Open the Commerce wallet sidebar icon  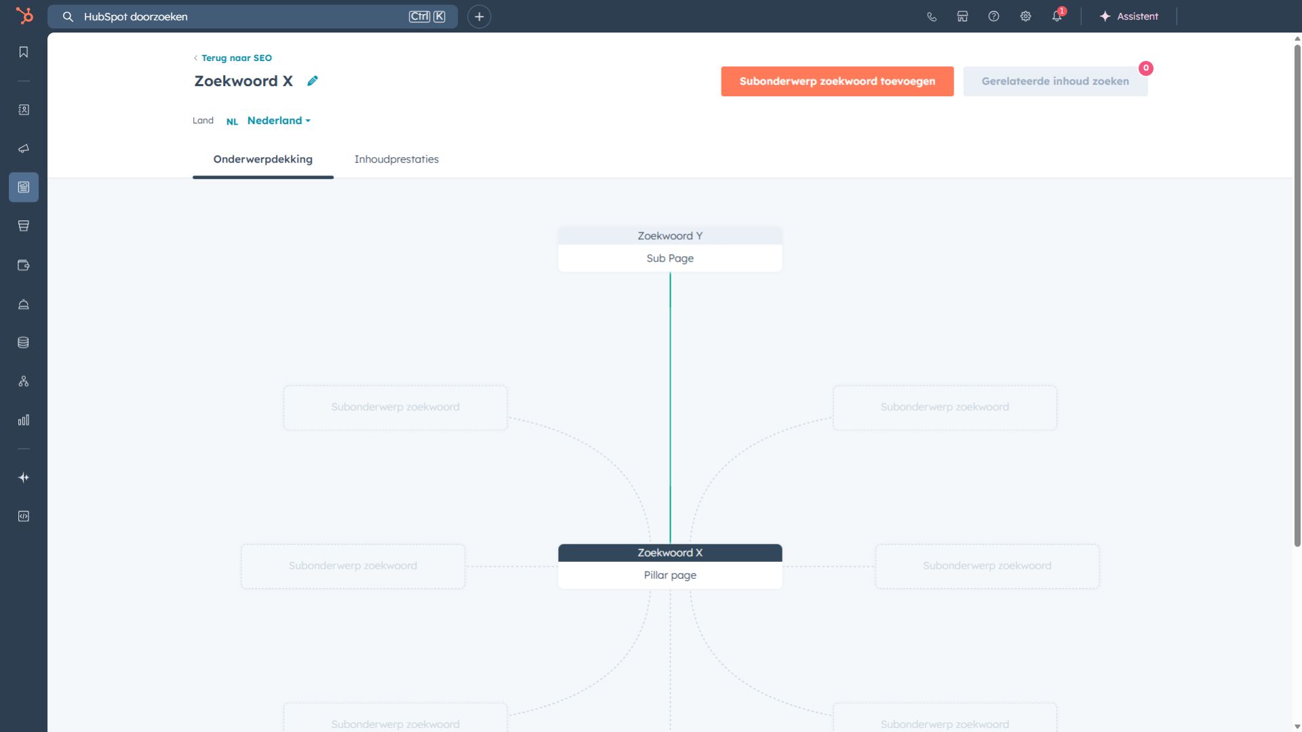click(24, 265)
